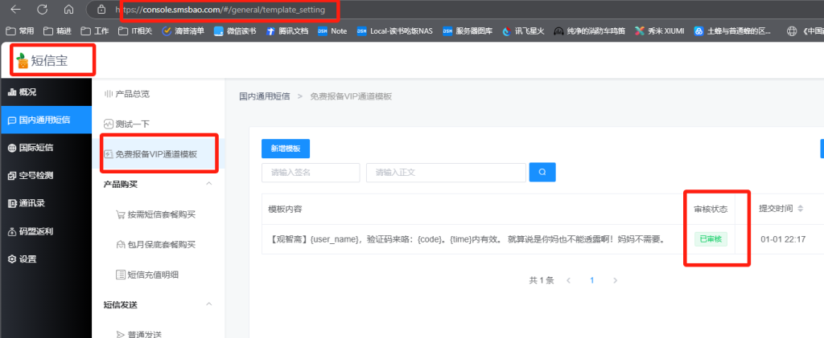Screen dimensions: 824x338
Task: Open the 常用 bookmark folder
Action: (x=19, y=31)
